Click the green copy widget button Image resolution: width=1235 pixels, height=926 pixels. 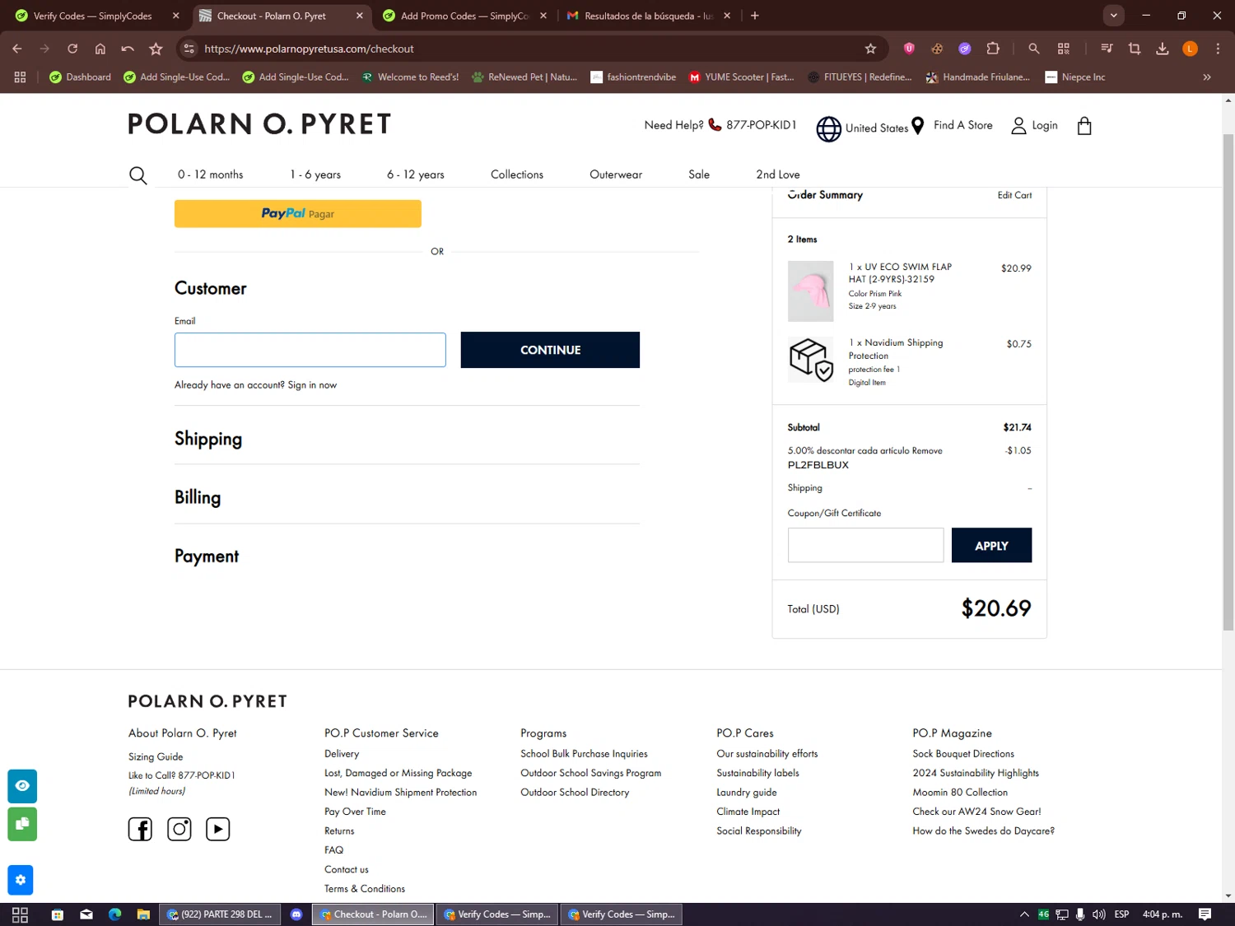pyautogui.click(x=22, y=824)
